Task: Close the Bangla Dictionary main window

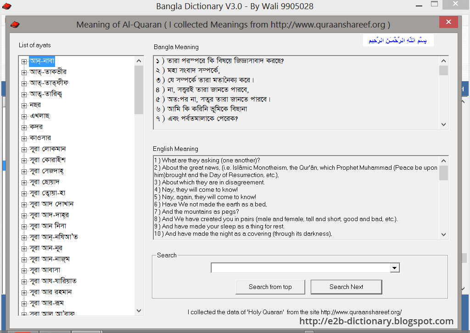Action: pyautogui.click(x=456, y=4)
